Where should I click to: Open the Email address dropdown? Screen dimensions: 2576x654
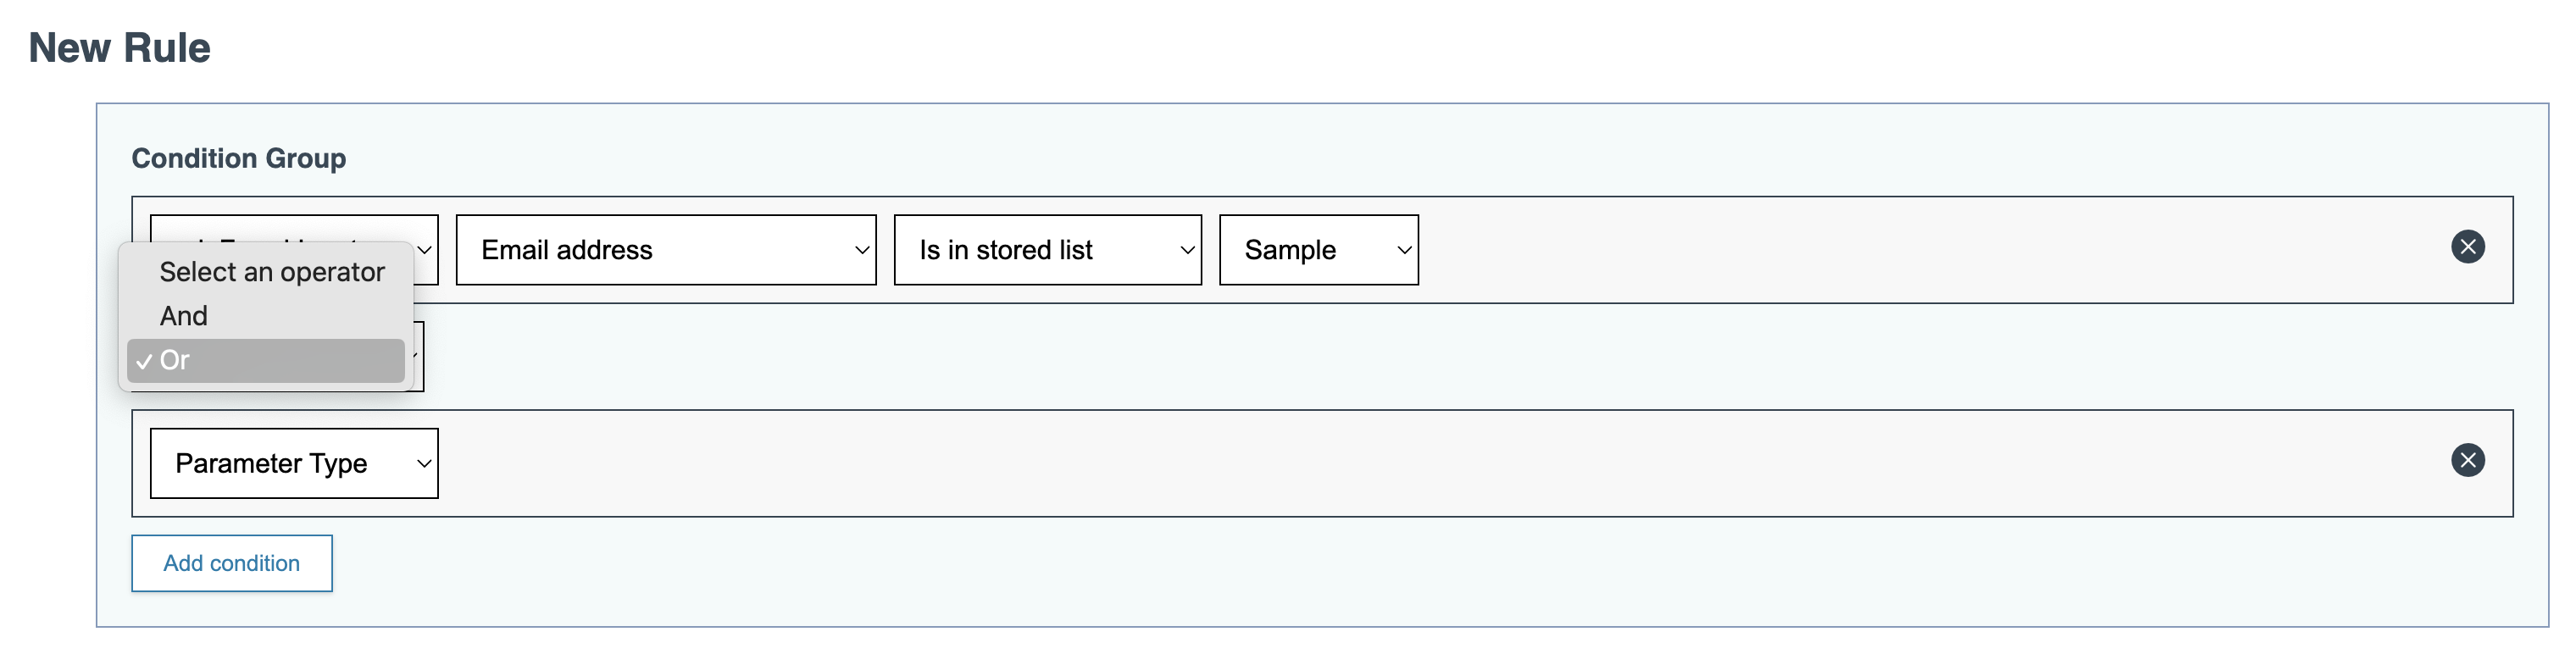pos(665,250)
